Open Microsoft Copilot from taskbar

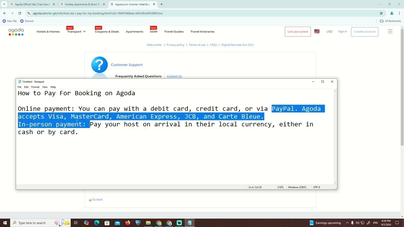86,223
